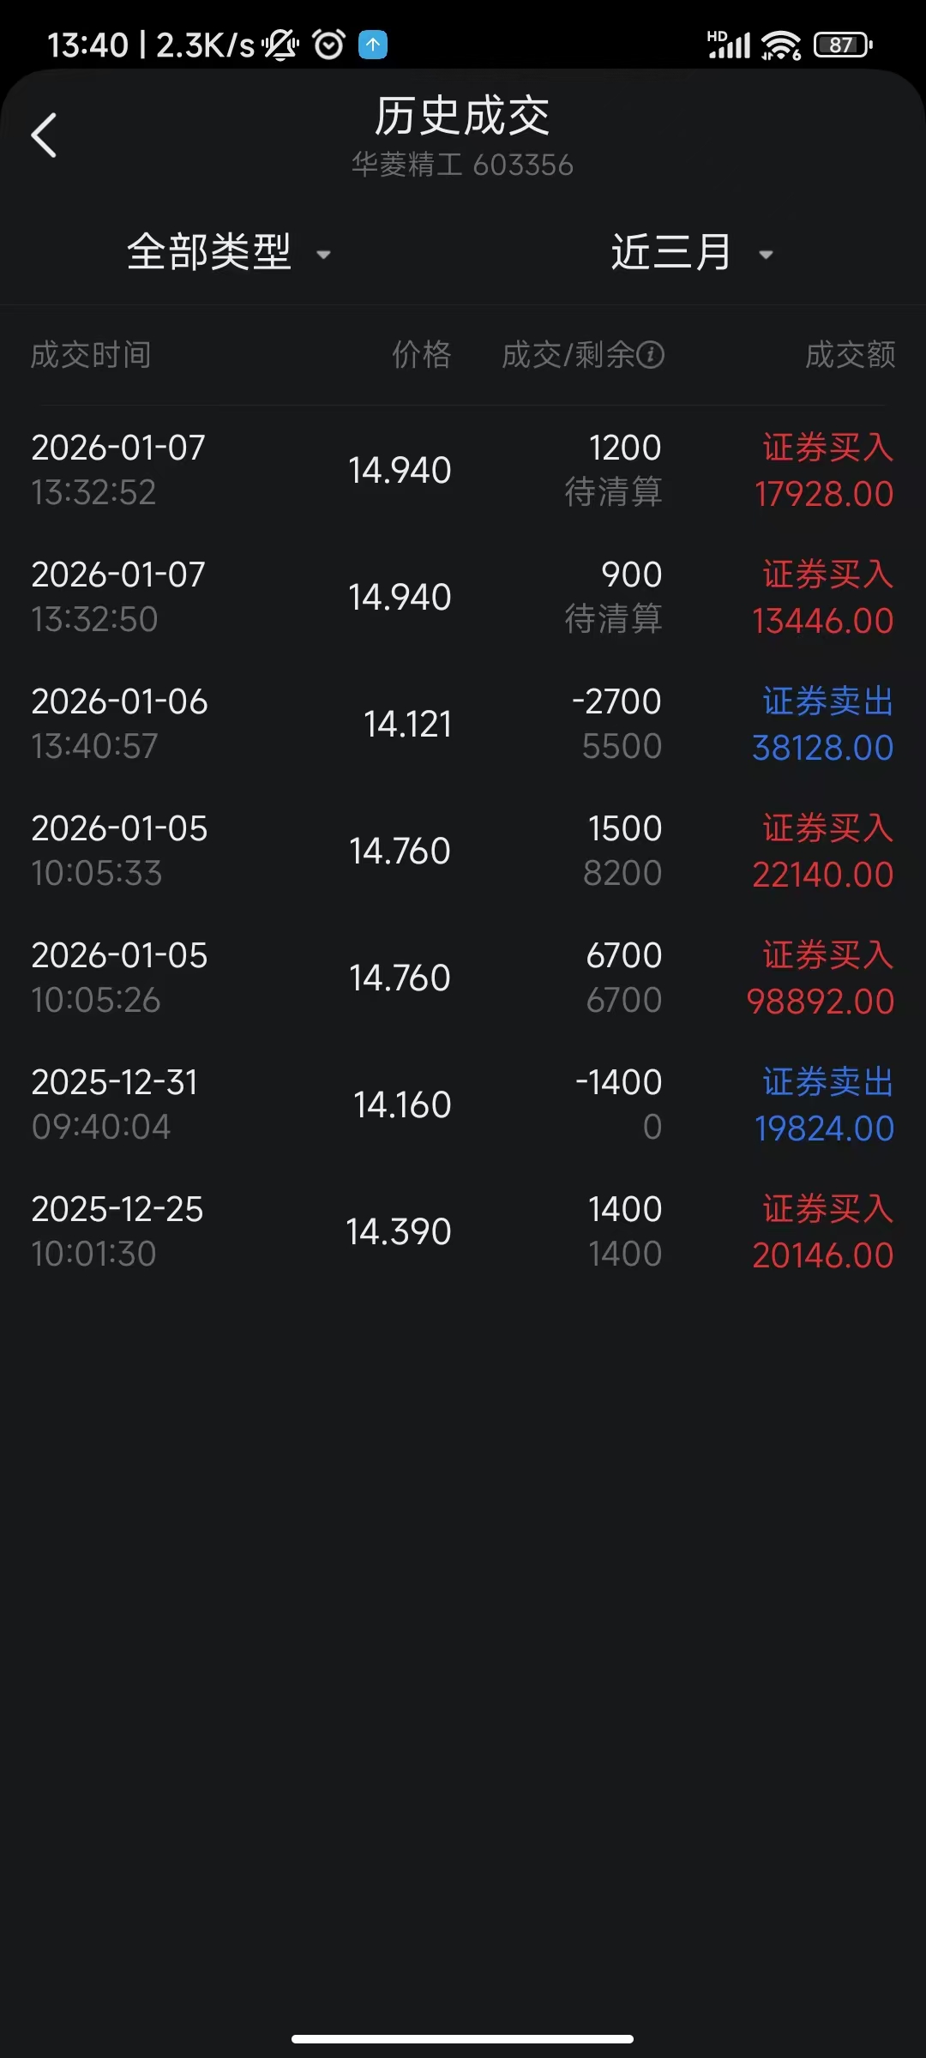Tap the muted bell status icon
This screenshot has height=2058, width=926.
coord(280,45)
